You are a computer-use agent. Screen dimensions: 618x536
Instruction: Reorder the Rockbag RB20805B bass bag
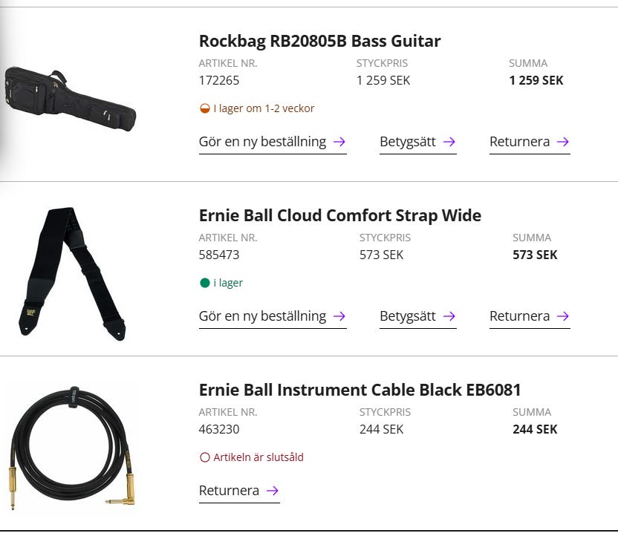click(262, 142)
